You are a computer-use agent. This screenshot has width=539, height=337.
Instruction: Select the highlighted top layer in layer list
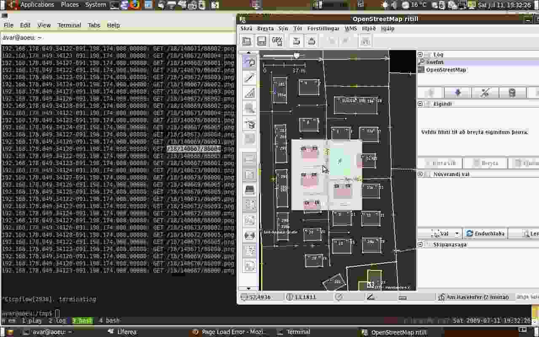pos(478,62)
